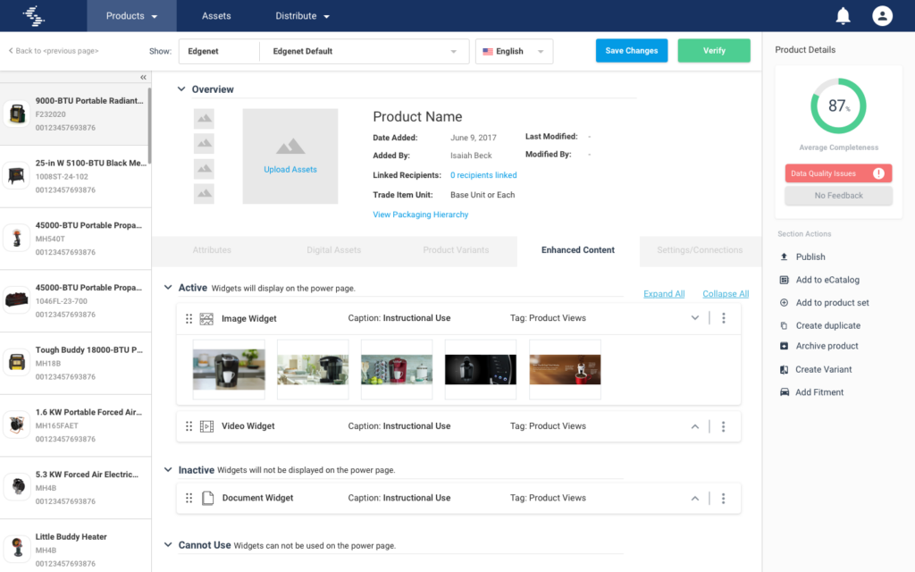Click the product list scrollbar

pyautogui.click(x=149, y=125)
